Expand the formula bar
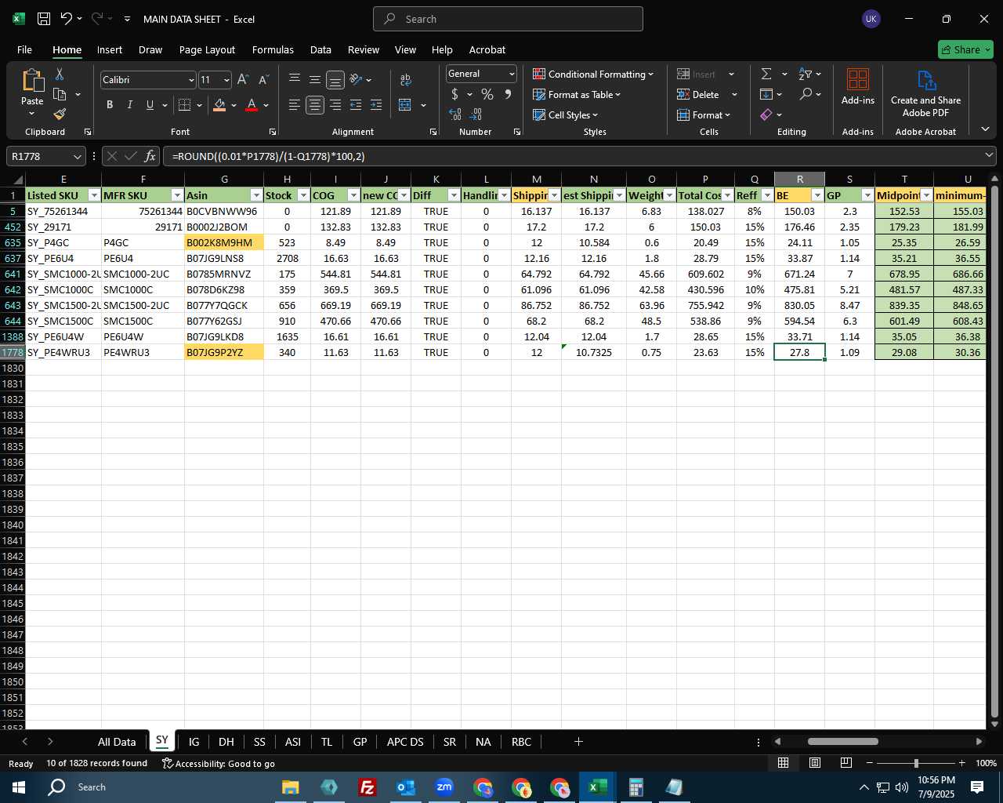Viewport: 1003px width, 803px height. tap(989, 156)
